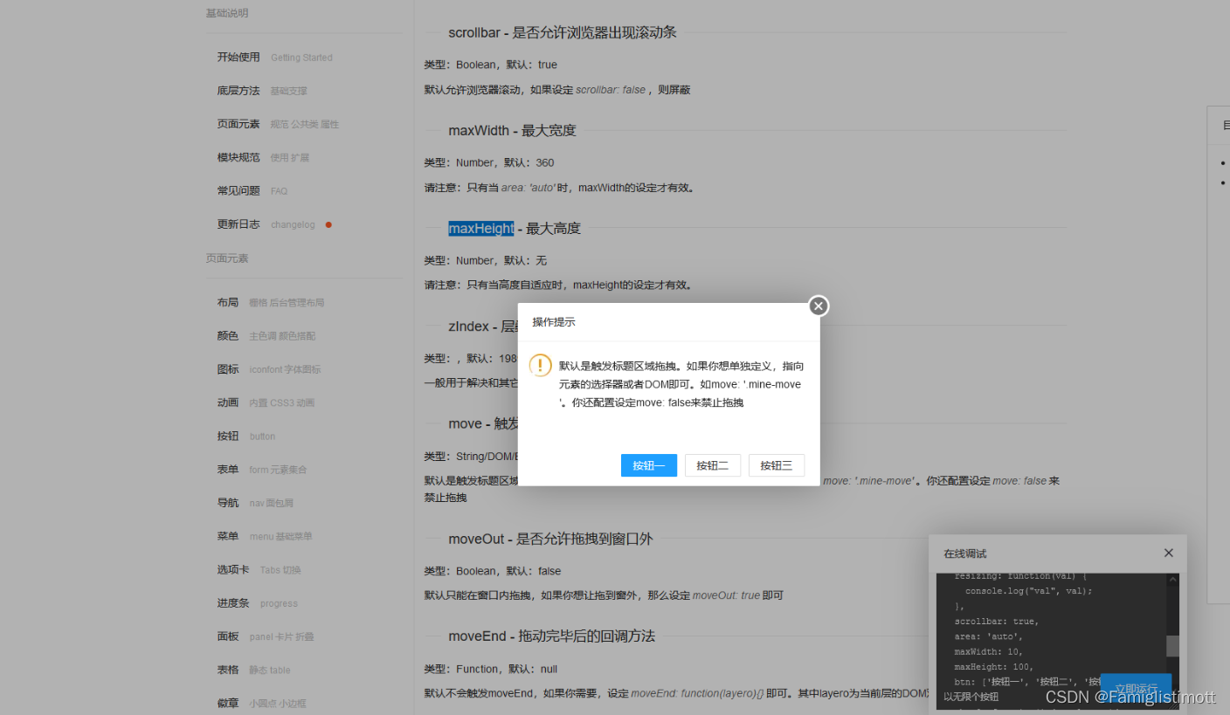Select the 按钮 button section
This screenshot has width=1230, height=715.
click(227, 436)
